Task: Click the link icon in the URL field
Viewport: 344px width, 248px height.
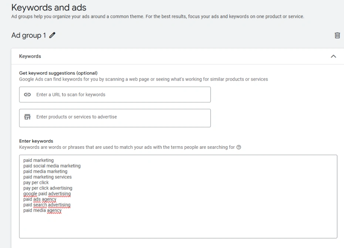Action: [x=27, y=95]
